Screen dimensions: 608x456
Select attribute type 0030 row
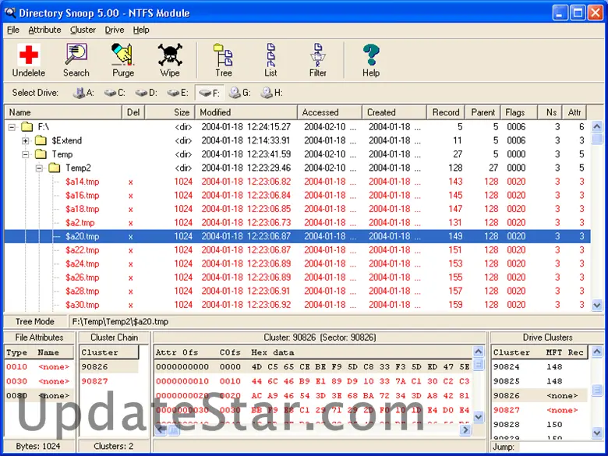tap(39, 381)
